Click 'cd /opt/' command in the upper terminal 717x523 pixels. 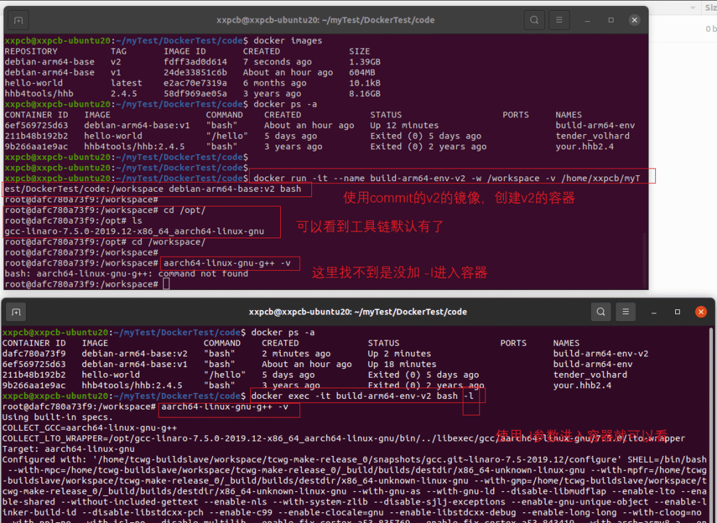pyautogui.click(x=185, y=210)
